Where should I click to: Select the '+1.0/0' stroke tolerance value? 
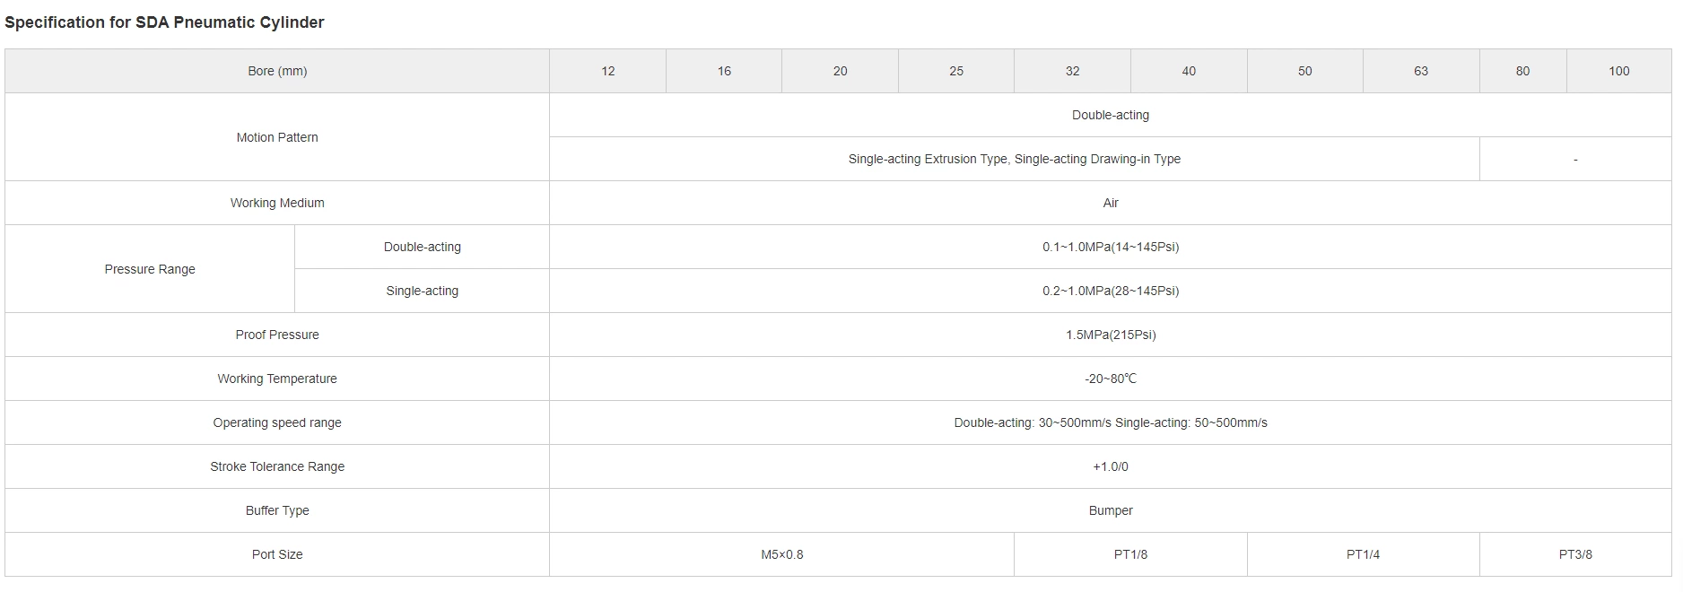coord(1110,466)
